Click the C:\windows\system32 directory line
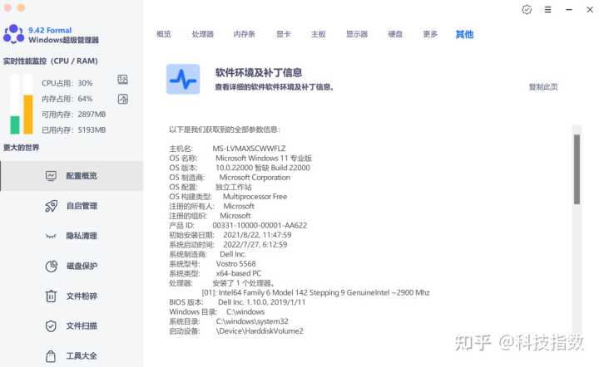Viewport: 599px width, 367px height. click(x=252, y=321)
